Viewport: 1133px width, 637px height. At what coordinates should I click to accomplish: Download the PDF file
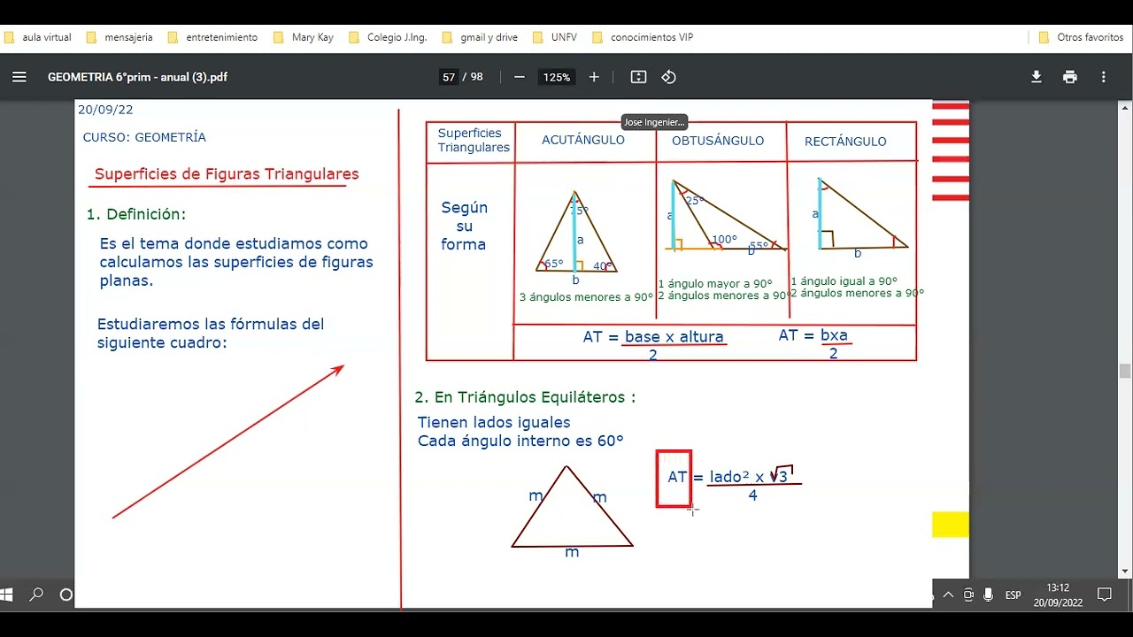tap(1037, 77)
